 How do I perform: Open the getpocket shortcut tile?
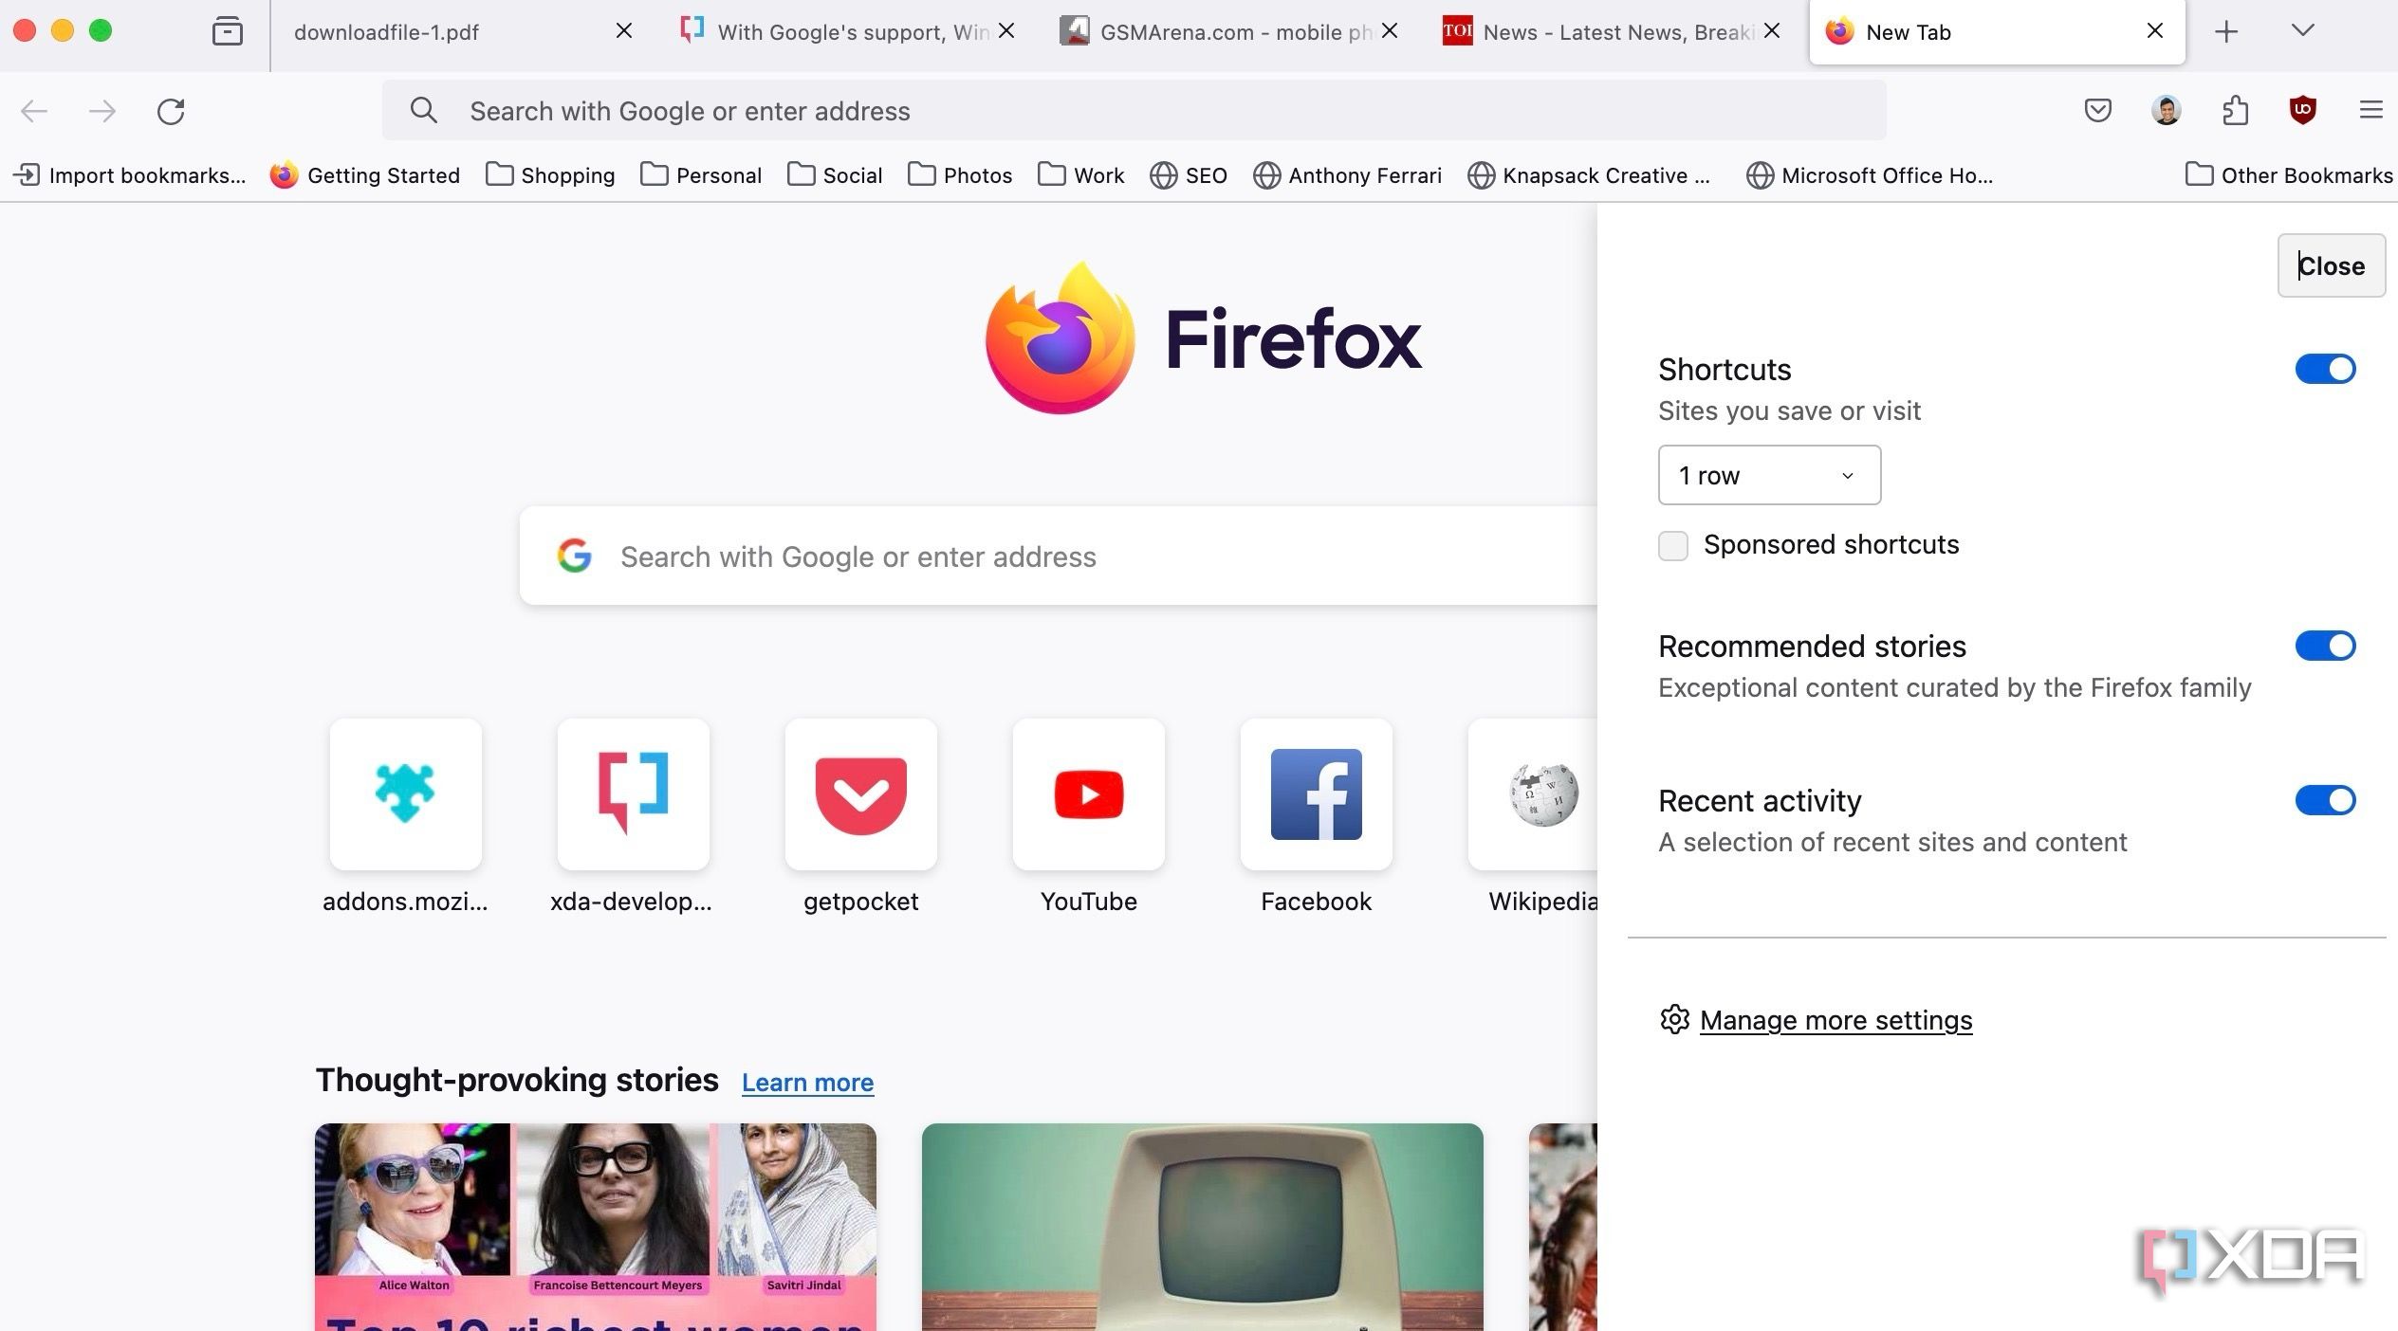[860, 794]
